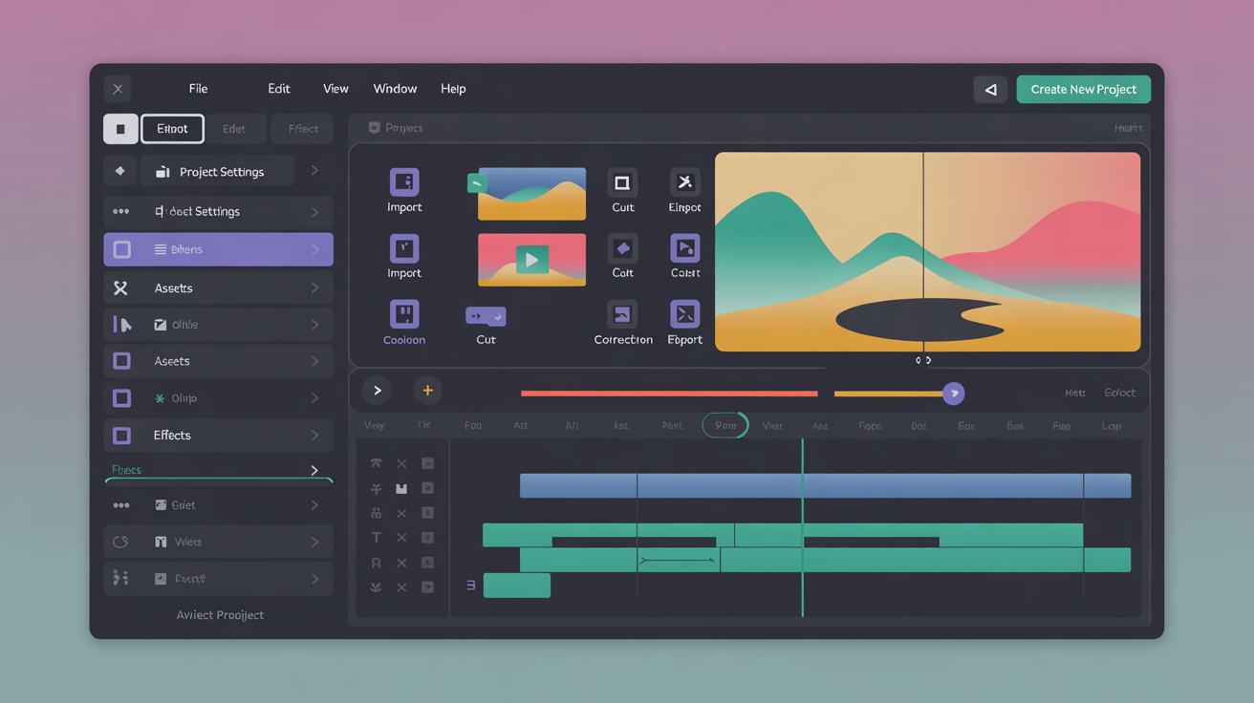Click the purple Cut pill icon
Image resolution: width=1254 pixels, height=703 pixels.
[486, 316]
